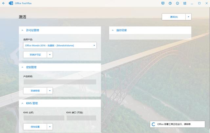This screenshot has height=133, width=210.
Task: Click the 选择产品 label
Action: tap(28, 40)
